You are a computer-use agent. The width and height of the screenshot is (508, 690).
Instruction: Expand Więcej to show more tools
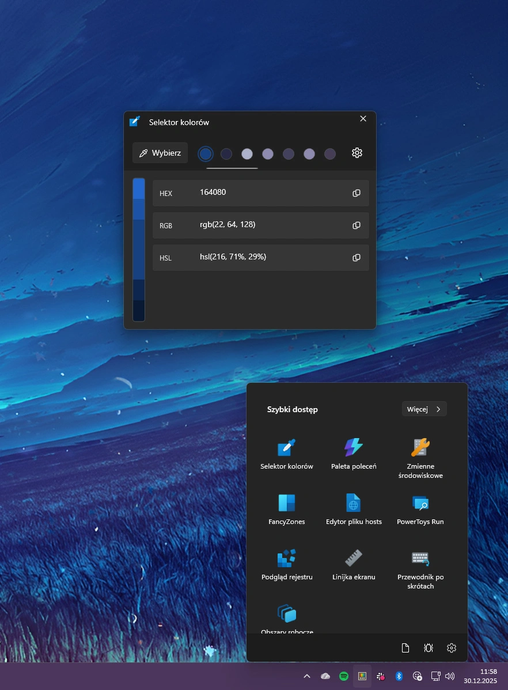424,409
